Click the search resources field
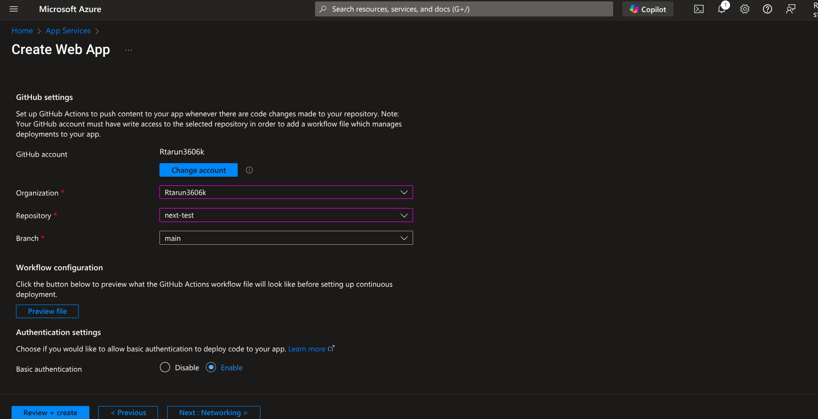This screenshot has width=818, height=419. pos(464,9)
